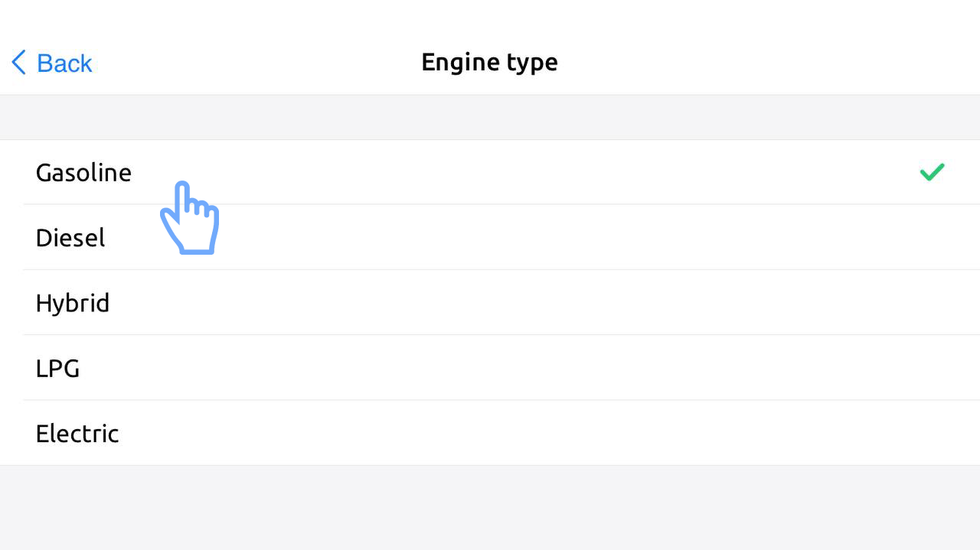Click the green checkmark beside Gasoline
Image resolution: width=980 pixels, height=550 pixels.
932,172
